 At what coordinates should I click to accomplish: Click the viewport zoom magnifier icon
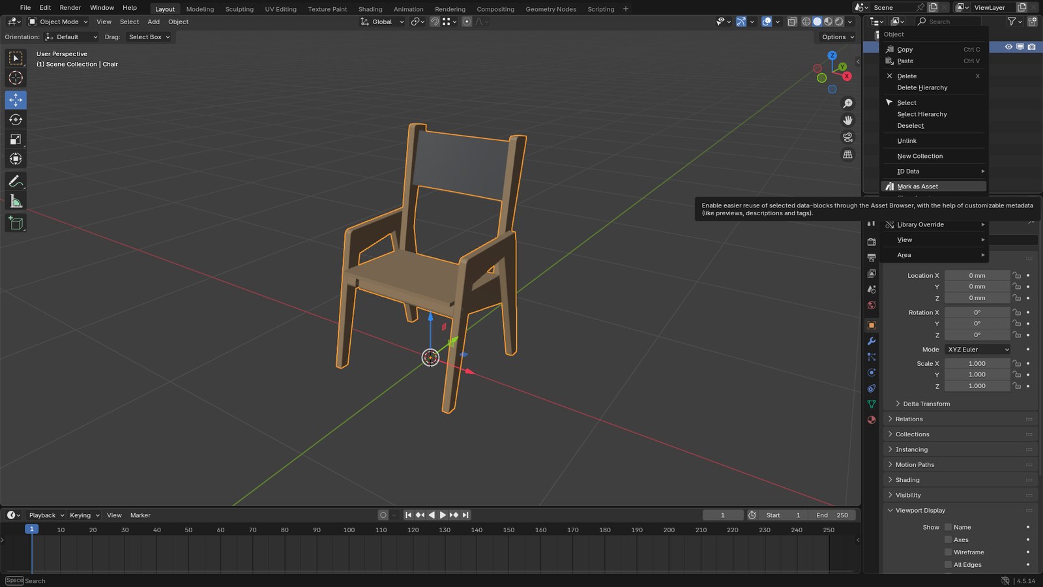point(847,103)
